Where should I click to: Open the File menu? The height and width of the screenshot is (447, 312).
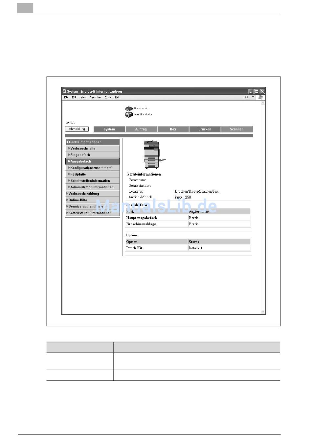[66, 97]
